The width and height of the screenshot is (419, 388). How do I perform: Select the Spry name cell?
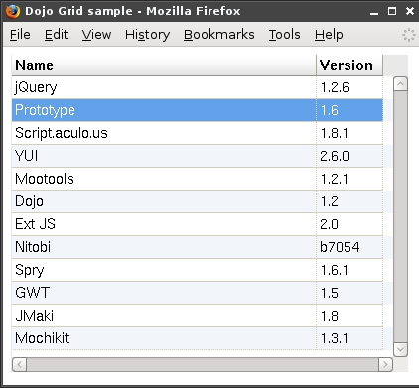click(x=164, y=270)
